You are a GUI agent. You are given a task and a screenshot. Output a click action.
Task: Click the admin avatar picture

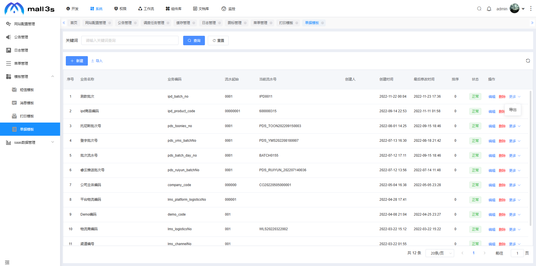pyautogui.click(x=515, y=8)
